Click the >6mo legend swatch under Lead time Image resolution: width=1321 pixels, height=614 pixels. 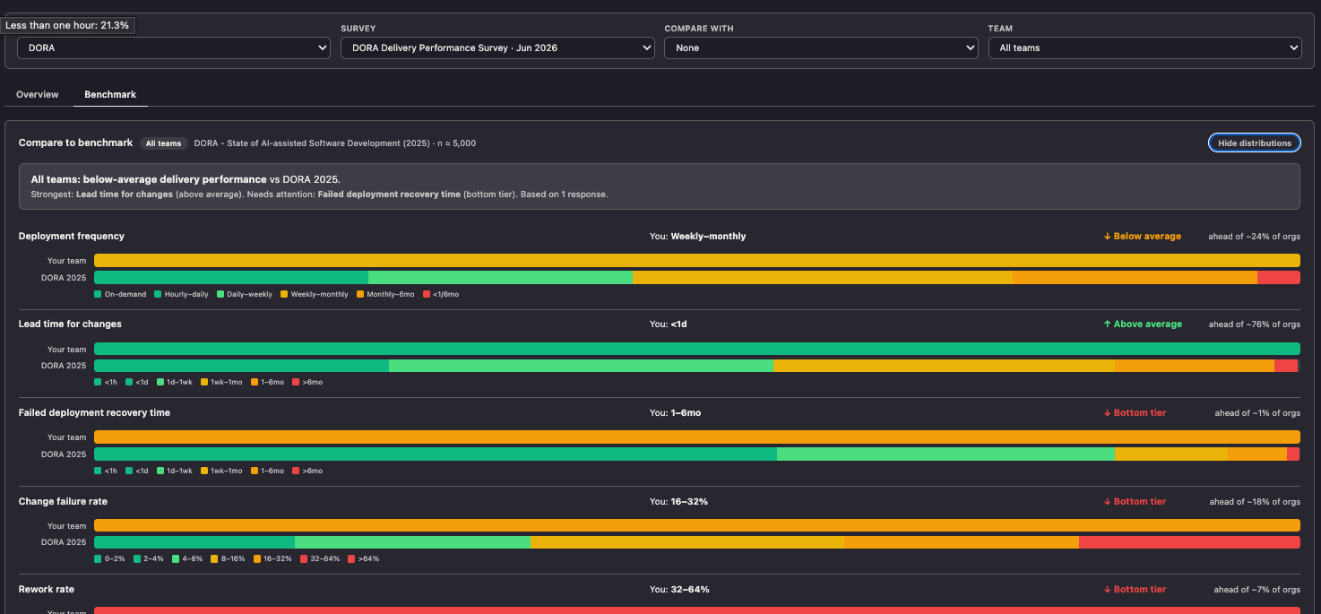click(296, 382)
